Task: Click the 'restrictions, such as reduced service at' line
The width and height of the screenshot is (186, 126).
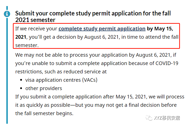Action: (x=61, y=72)
